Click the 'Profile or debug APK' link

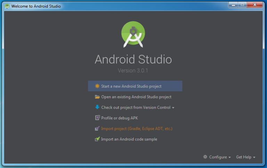[x=119, y=118]
